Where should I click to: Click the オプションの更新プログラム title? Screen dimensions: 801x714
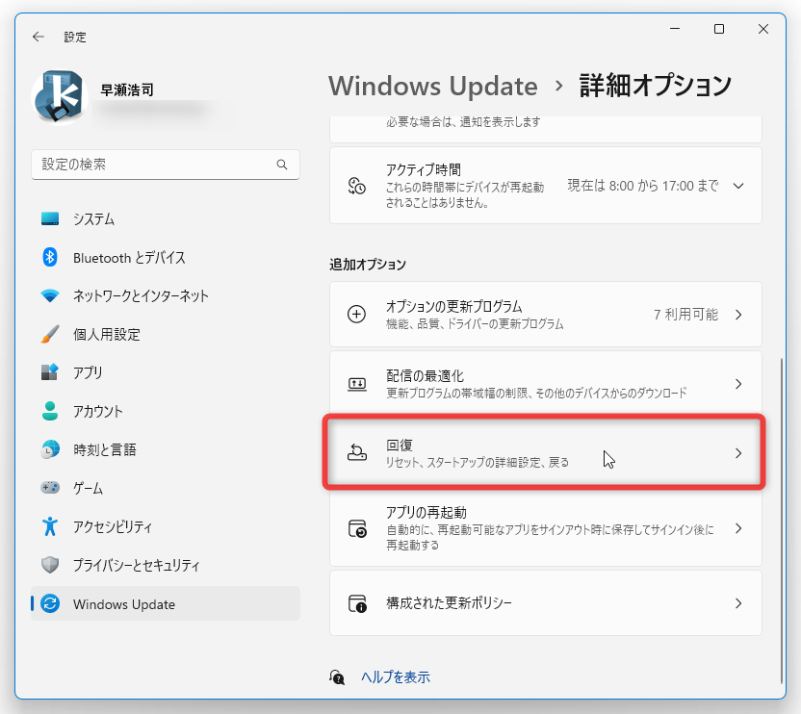(x=454, y=306)
